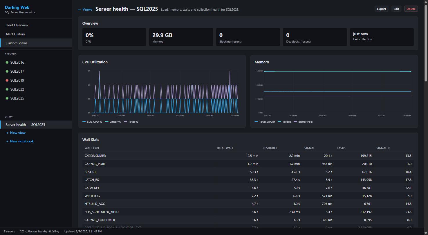The width and height of the screenshot is (428, 235).
Task: Select server SQL2022 in sidebar
Action: click(x=36, y=89)
